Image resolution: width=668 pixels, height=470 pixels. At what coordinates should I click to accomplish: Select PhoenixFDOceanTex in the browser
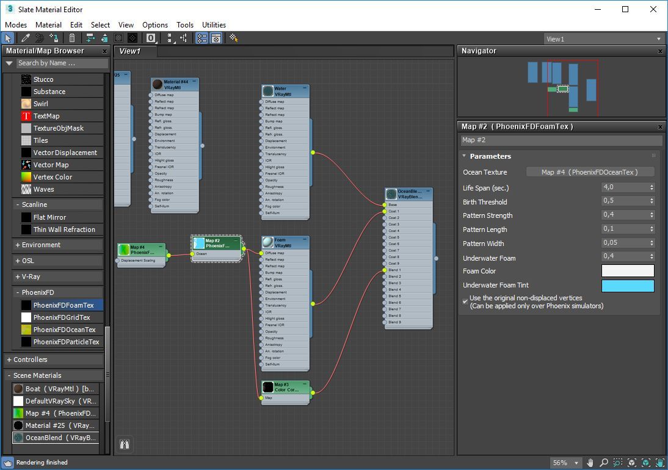point(62,330)
